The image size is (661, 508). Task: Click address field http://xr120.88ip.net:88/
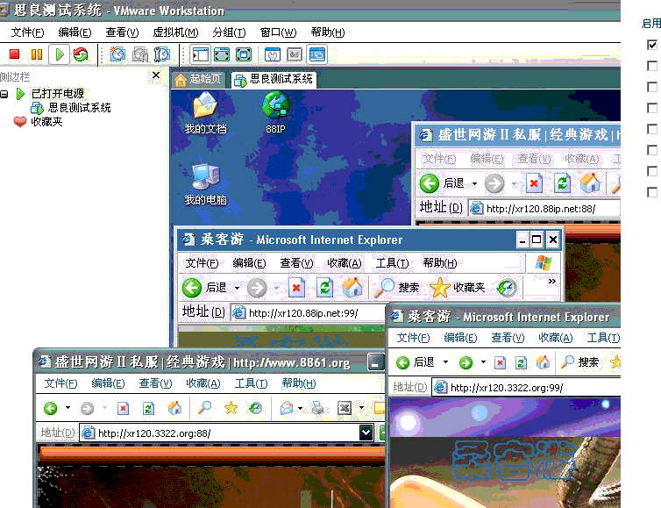tap(544, 209)
